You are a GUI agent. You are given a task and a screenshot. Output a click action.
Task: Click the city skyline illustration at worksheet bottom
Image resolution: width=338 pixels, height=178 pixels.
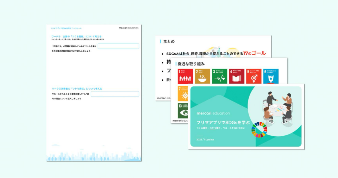click(x=94, y=153)
